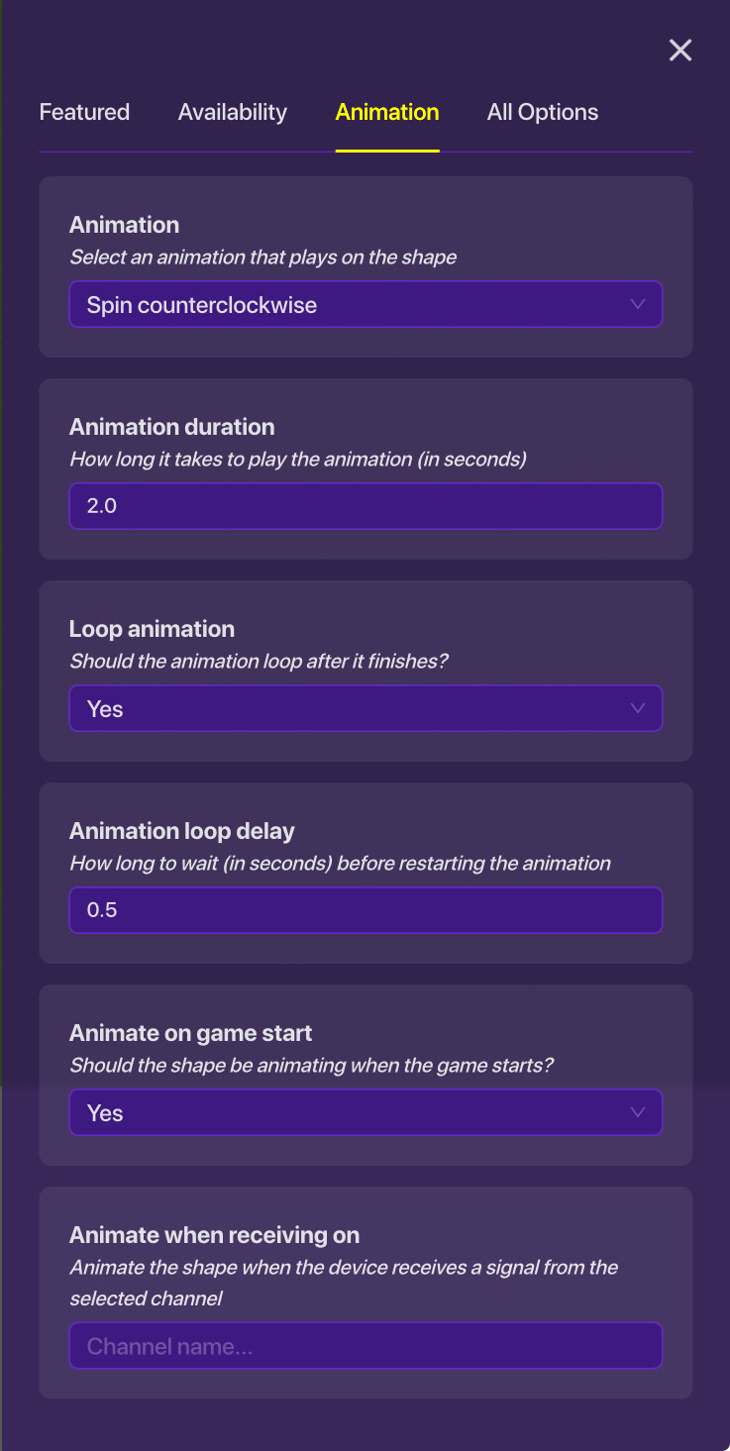The height and width of the screenshot is (1451, 730).
Task: Click the Animate on game start heading
Action: click(x=190, y=1033)
